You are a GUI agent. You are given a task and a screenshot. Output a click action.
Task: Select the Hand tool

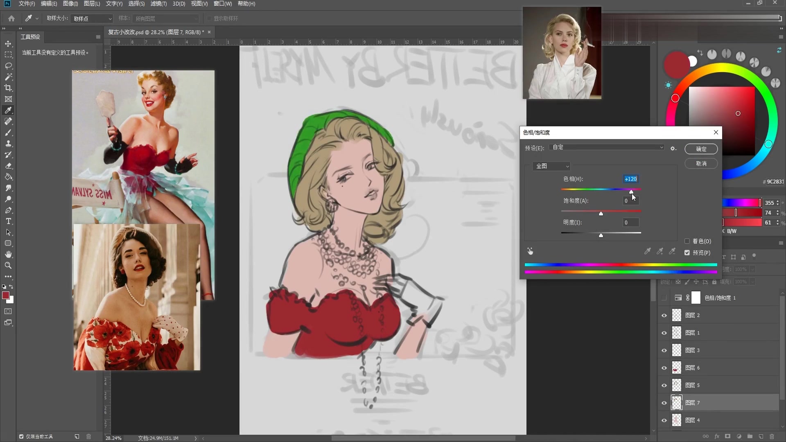pos(8,254)
